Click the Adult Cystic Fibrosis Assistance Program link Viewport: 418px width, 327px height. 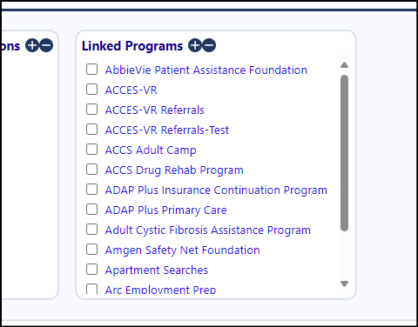(208, 230)
